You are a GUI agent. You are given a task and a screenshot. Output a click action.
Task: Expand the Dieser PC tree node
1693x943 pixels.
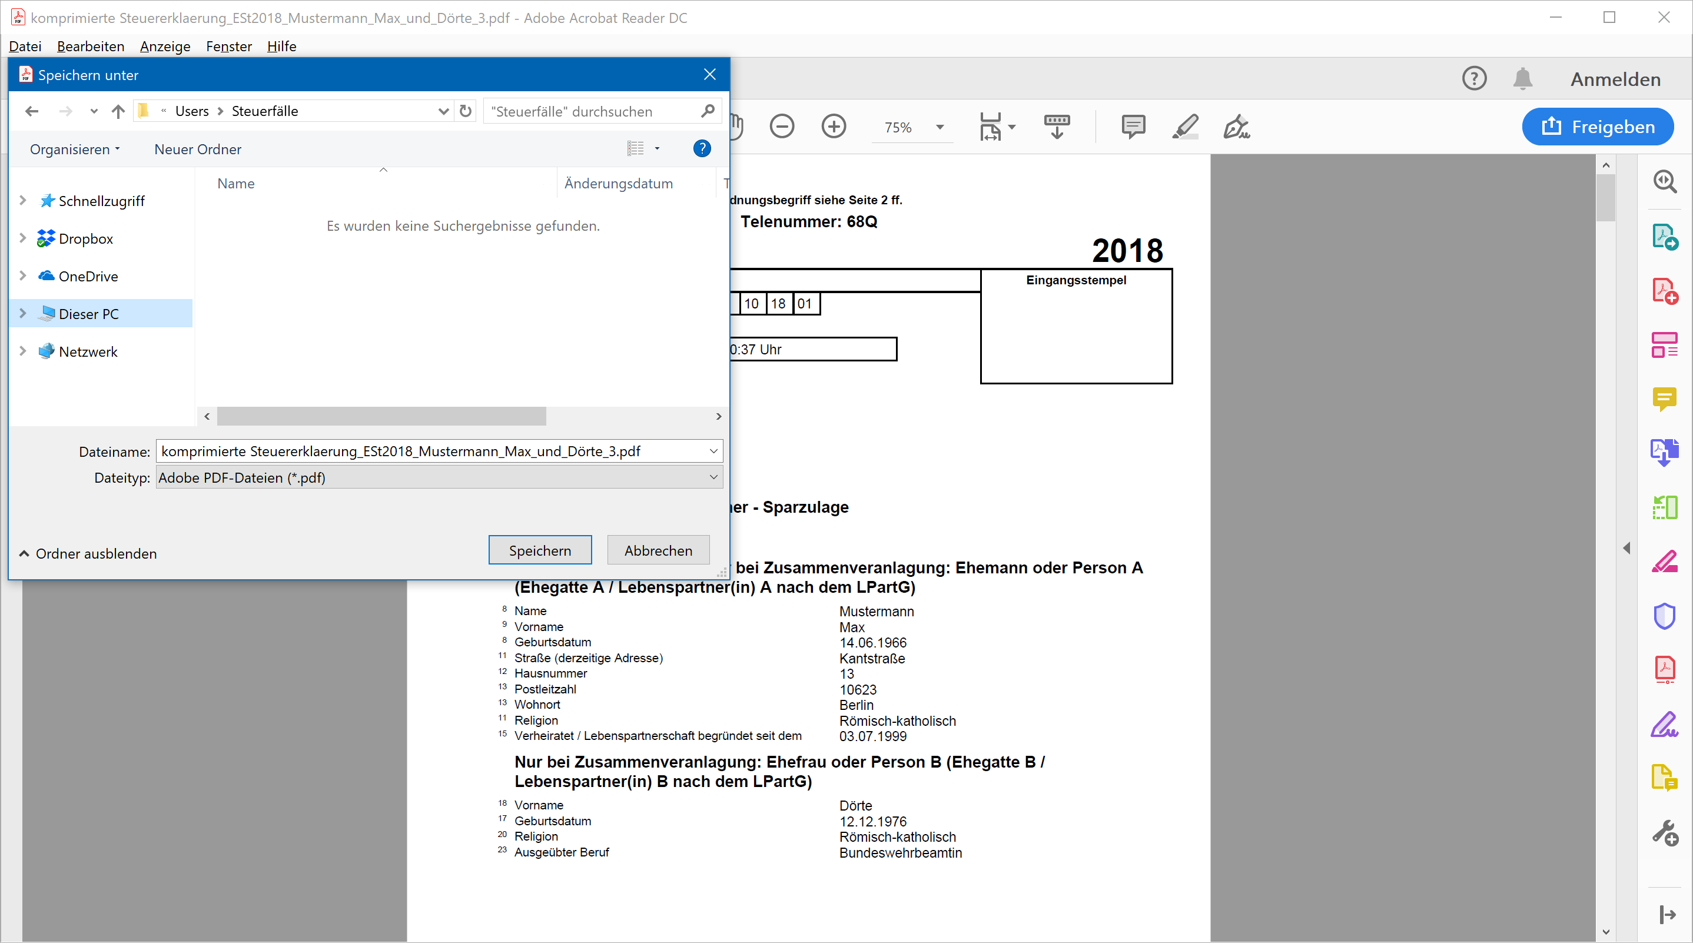click(x=23, y=314)
